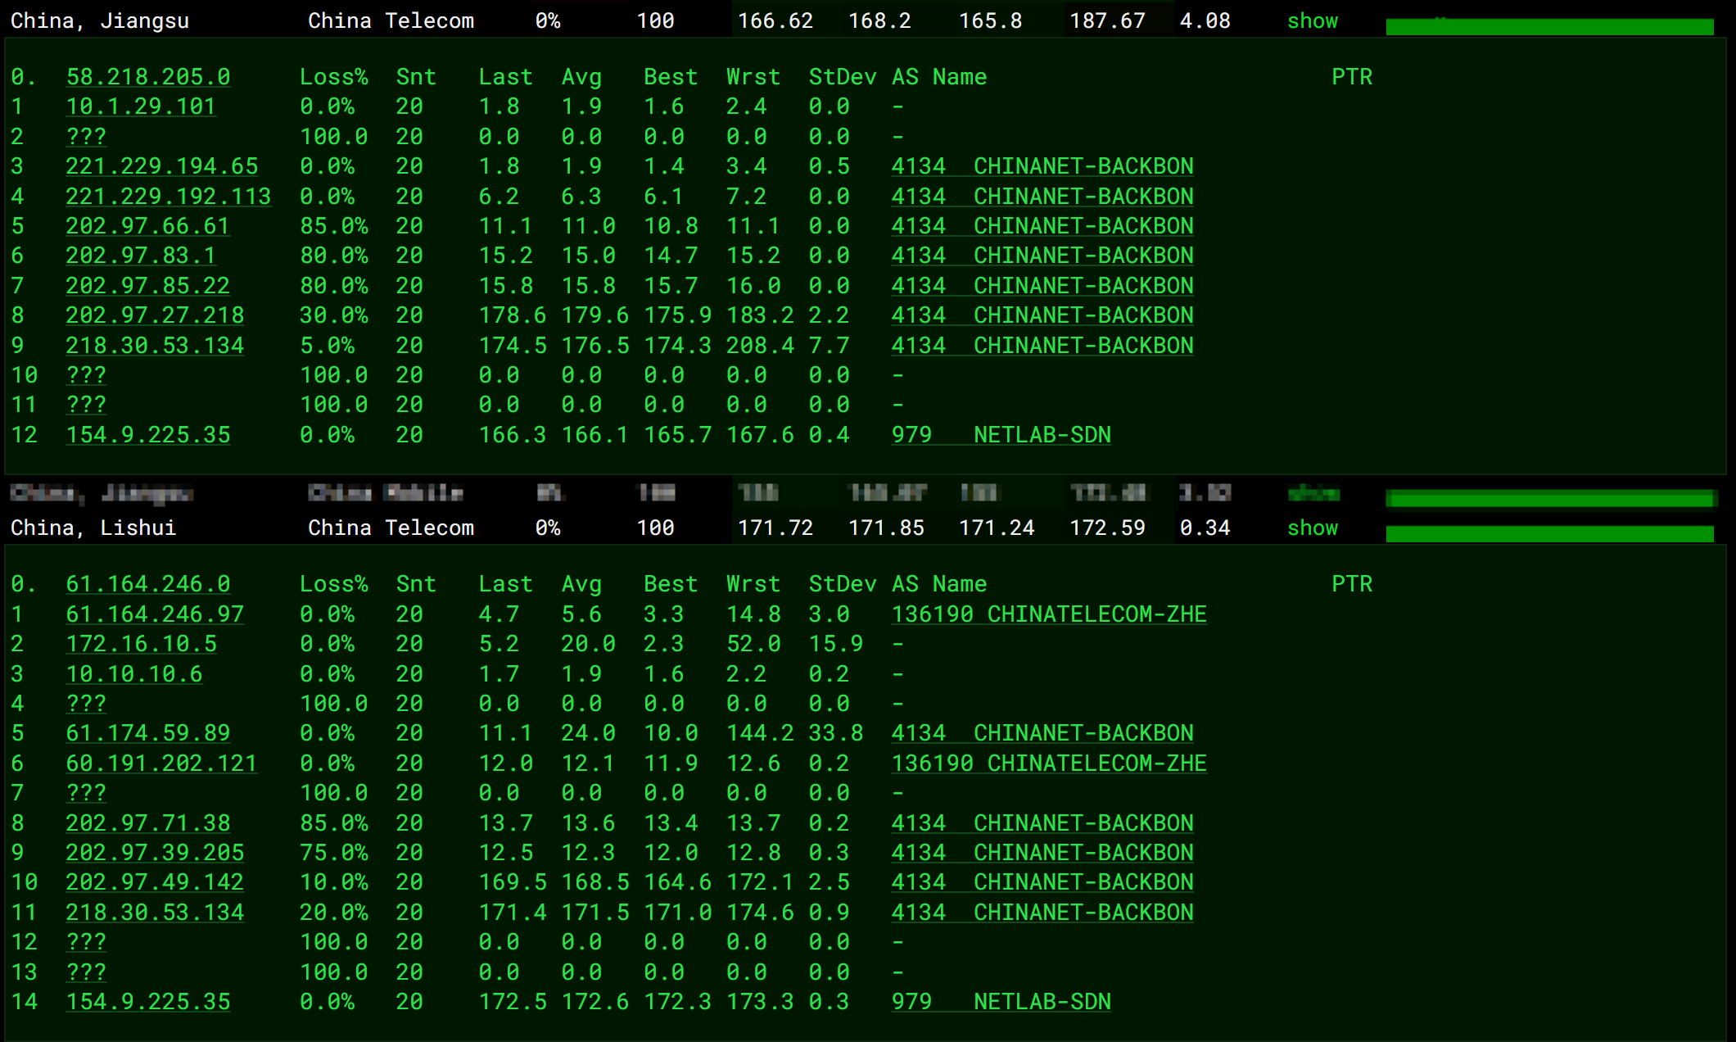Open IP link 202.97.71.38
The image size is (1736, 1042).
click(x=148, y=823)
